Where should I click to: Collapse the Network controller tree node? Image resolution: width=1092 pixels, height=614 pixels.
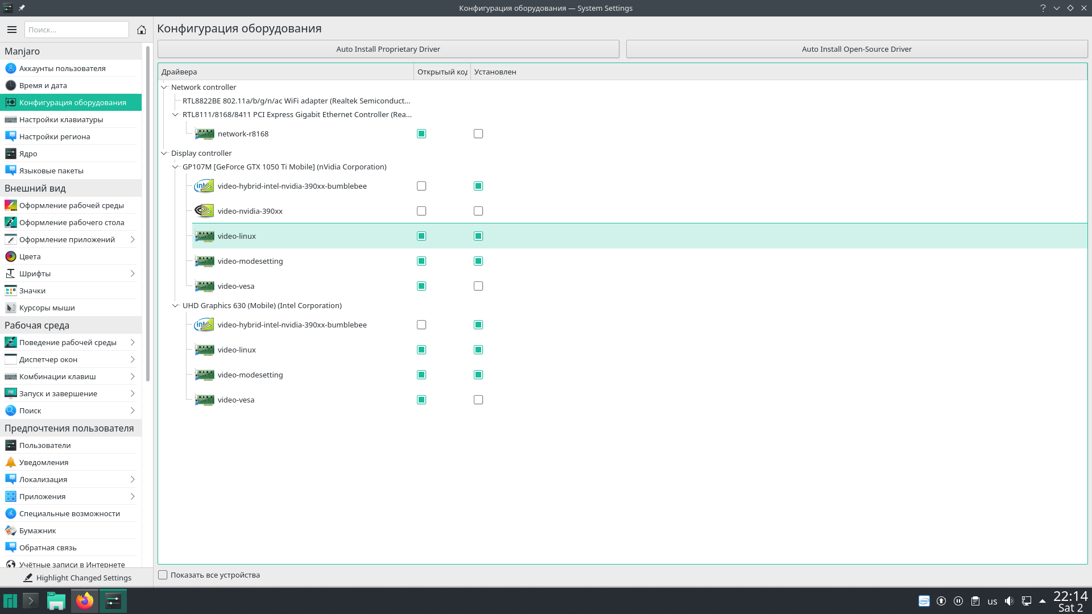pyautogui.click(x=164, y=87)
